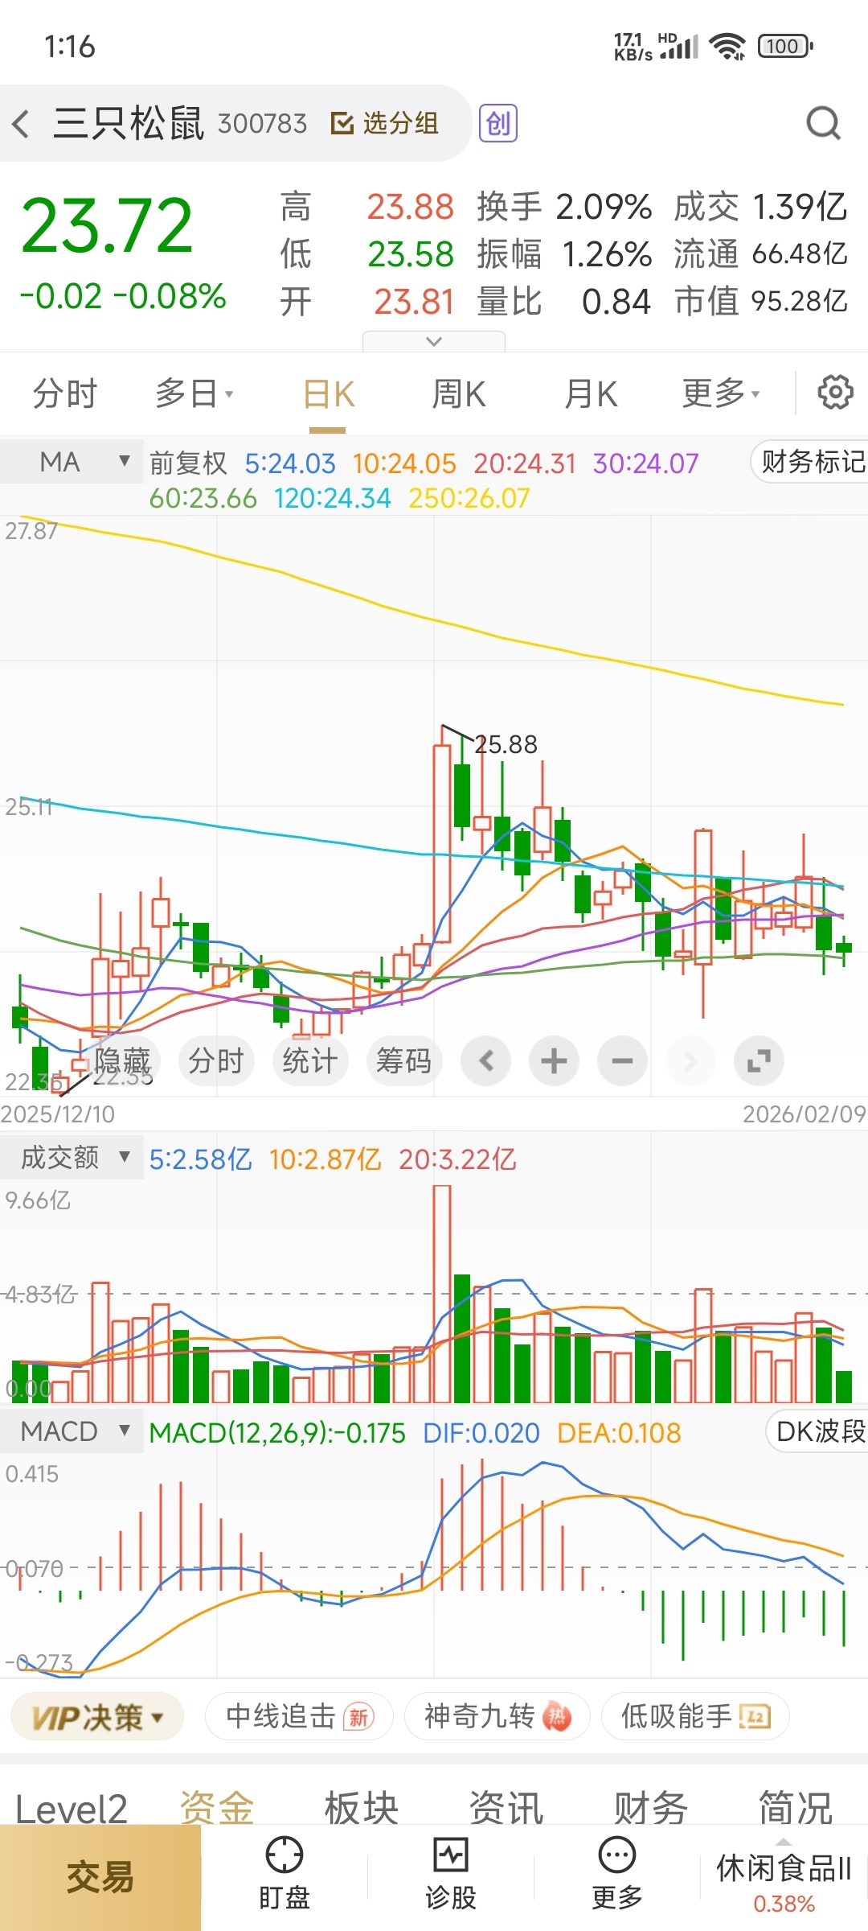The height and width of the screenshot is (1931, 868).
Task: Tap 筹码 overlay button
Action: click(403, 1060)
